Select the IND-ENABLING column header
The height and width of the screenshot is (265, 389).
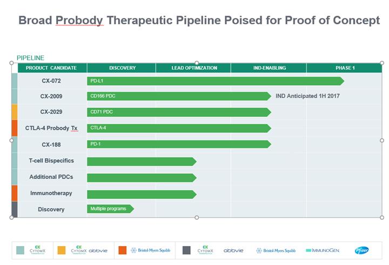pyautogui.click(x=269, y=68)
